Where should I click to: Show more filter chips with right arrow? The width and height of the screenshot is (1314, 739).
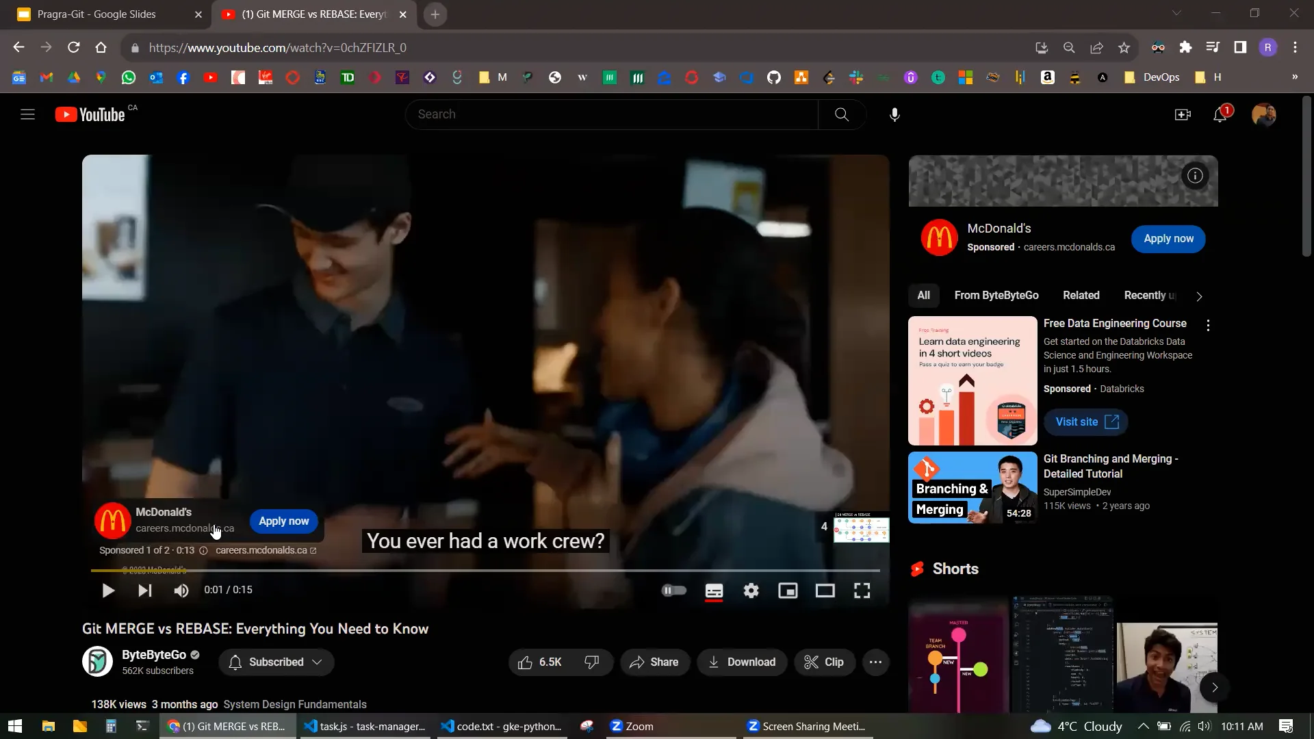[x=1199, y=296]
